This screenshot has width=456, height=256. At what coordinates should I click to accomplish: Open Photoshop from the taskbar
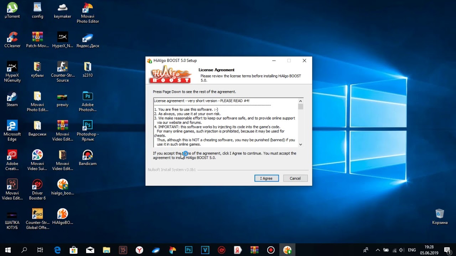pos(189,250)
